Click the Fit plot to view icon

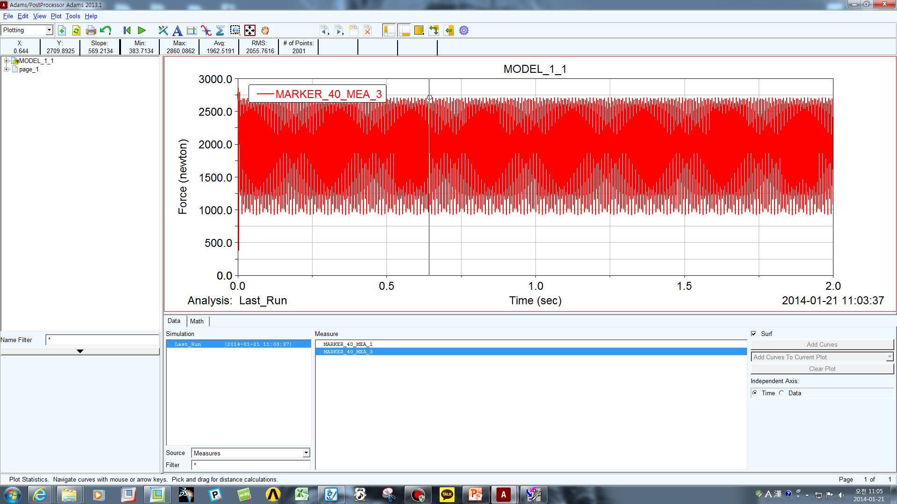pyautogui.click(x=250, y=30)
